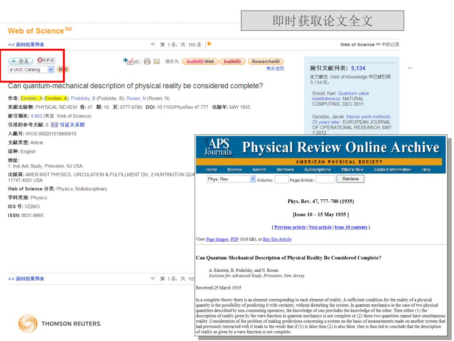
Task: Open the Previous article link
Action: (x=290, y=227)
